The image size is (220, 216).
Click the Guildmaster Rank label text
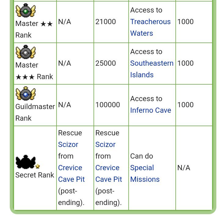[35, 112]
